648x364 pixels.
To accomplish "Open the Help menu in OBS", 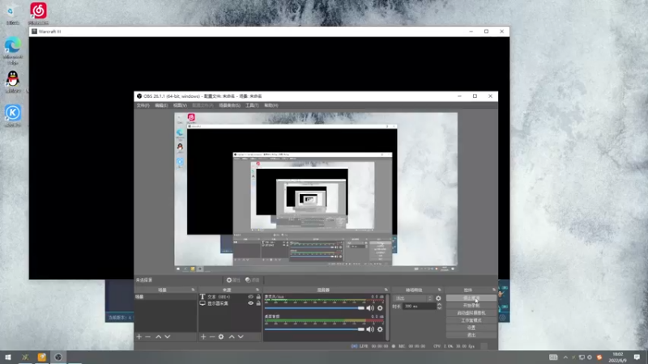I will (x=271, y=106).
